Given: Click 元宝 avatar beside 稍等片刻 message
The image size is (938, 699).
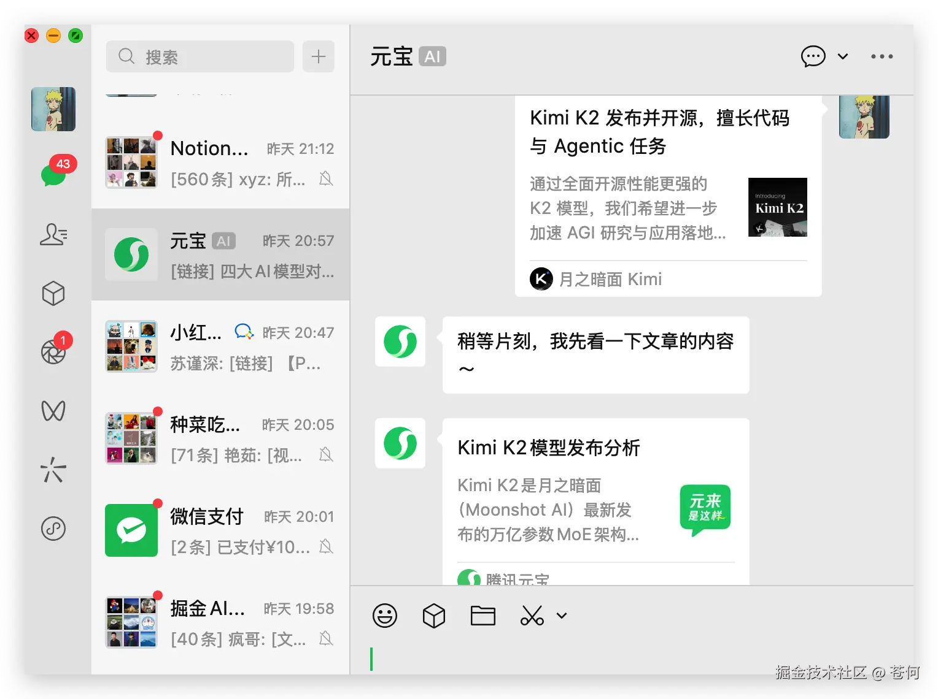Looking at the screenshot, I should click(x=400, y=342).
